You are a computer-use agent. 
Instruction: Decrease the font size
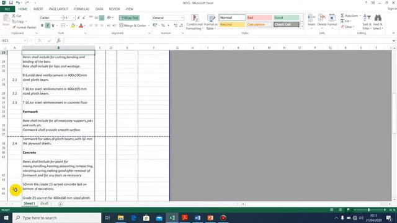click(84, 18)
